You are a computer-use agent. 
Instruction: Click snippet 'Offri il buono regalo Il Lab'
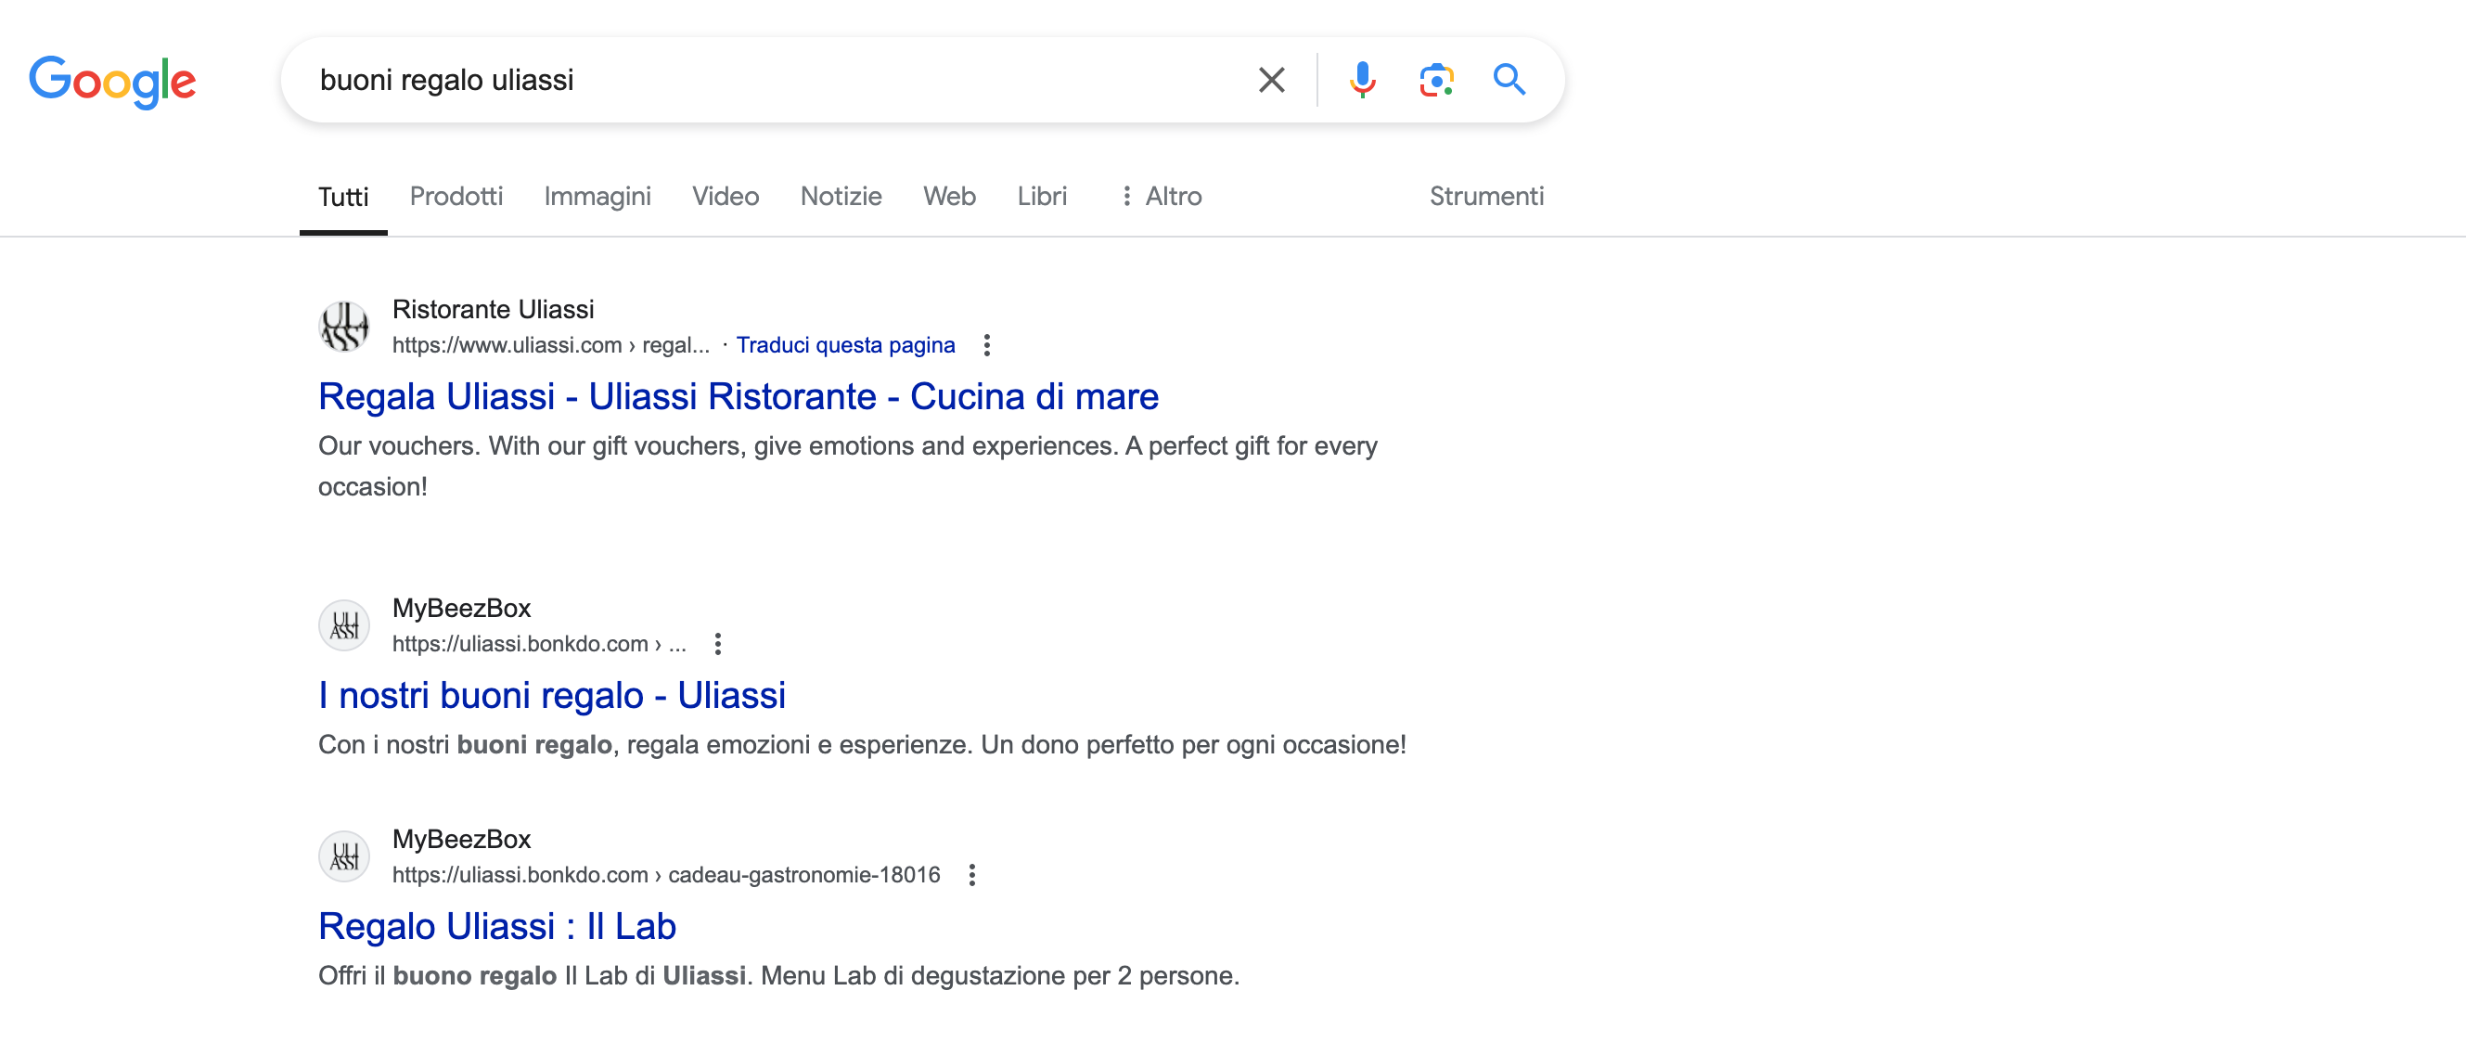[x=778, y=975]
